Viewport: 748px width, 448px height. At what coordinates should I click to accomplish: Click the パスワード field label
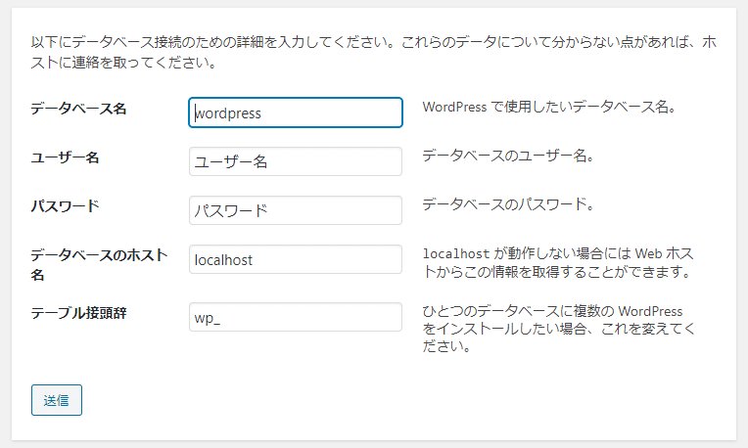point(66,205)
